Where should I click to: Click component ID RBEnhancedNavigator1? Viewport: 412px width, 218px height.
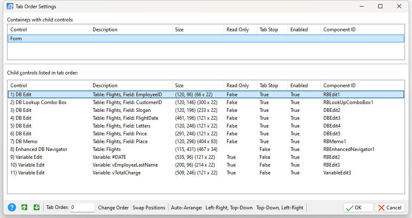tap(349, 149)
